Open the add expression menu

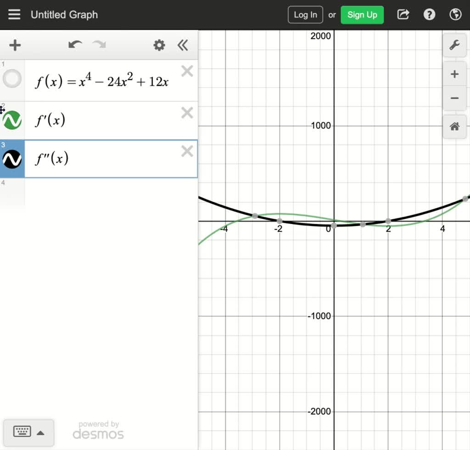tap(15, 45)
